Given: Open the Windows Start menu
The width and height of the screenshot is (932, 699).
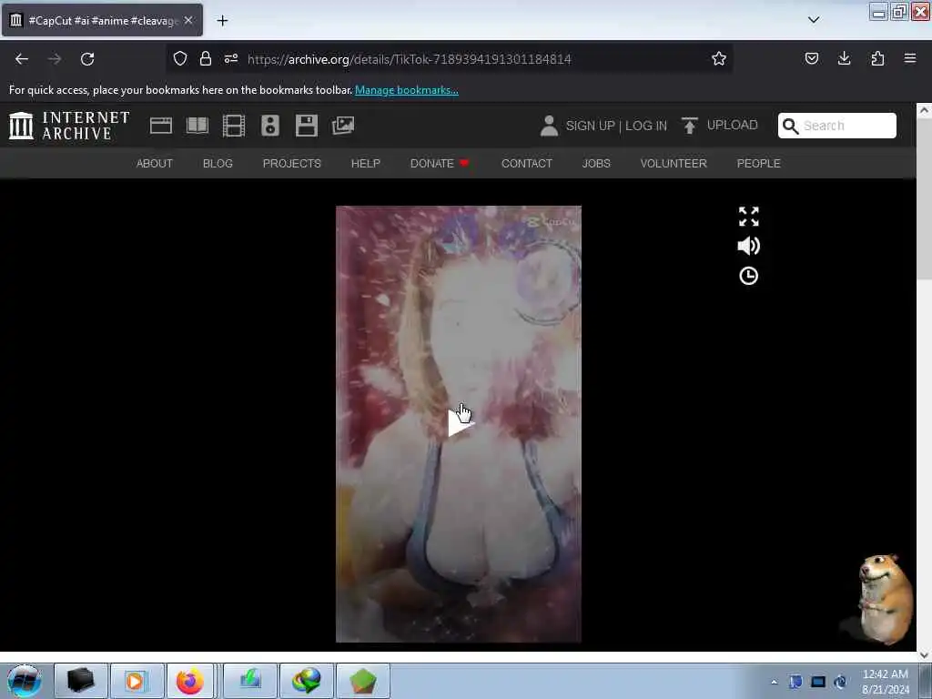Looking at the screenshot, I should [x=25, y=681].
